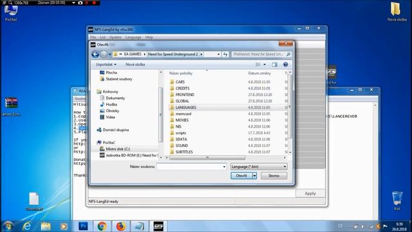The height and width of the screenshot is (232, 412).
Task: Click the Otevřít open button
Action: pos(241,176)
